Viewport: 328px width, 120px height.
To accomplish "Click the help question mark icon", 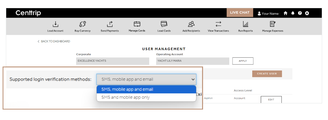I will point(300,13).
